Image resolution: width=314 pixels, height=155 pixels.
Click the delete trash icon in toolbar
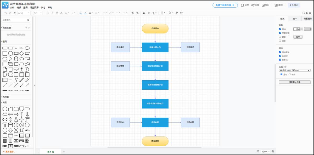pyautogui.click(x=181, y=13)
